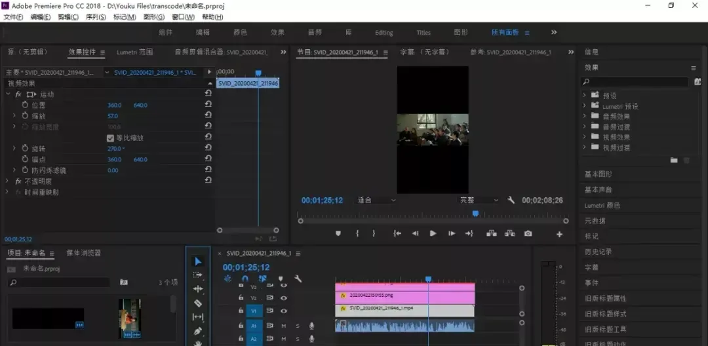Click the timeline ruler playhead
The width and height of the screenshot is (708, 346).
(x=429, y=279)
